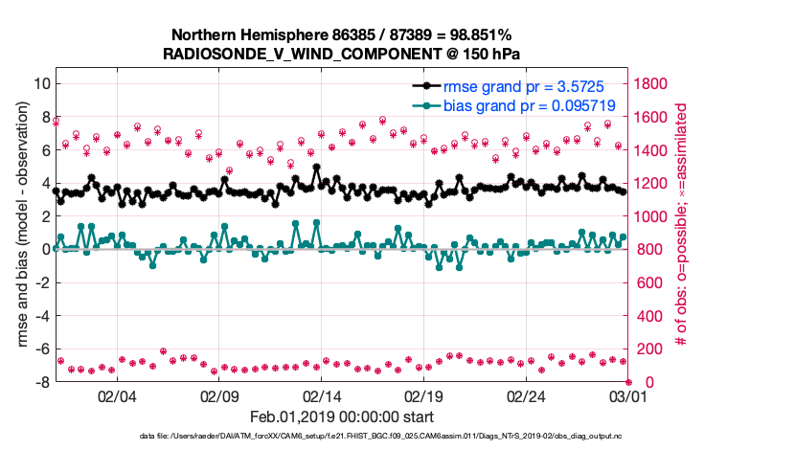Click the rmse peak marker near 02/14

(316, 168)
